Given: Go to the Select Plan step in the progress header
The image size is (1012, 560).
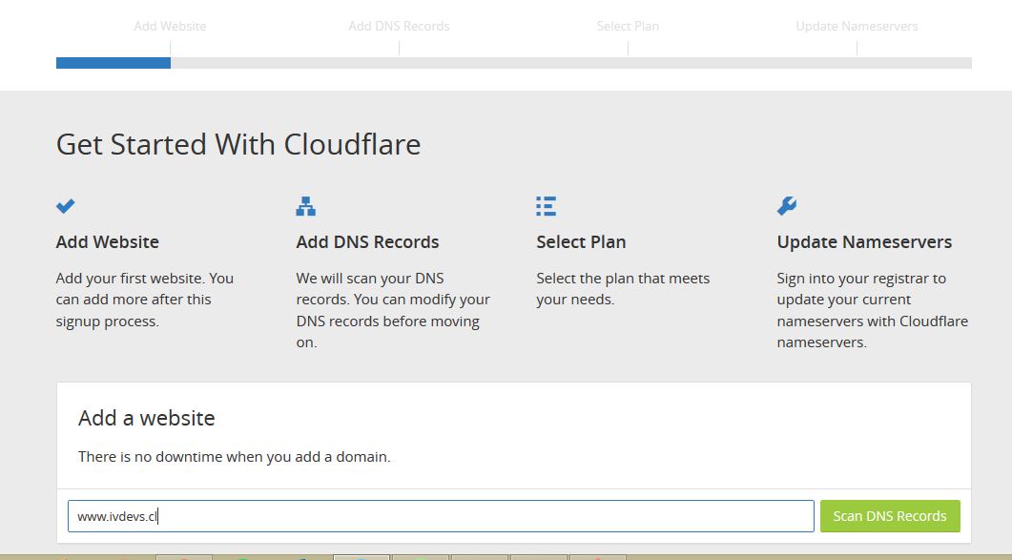Looking at the screenshot, I should pos(628,26).
